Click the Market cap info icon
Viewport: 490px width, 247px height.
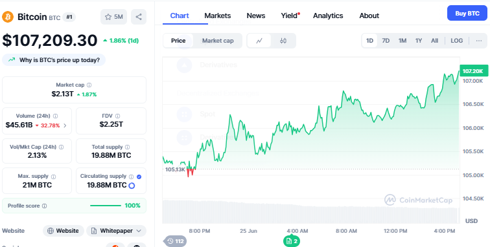pos(89,85)
